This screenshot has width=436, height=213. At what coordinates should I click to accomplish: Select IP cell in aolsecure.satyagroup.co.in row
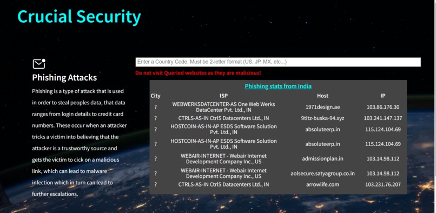click(383, 174)
